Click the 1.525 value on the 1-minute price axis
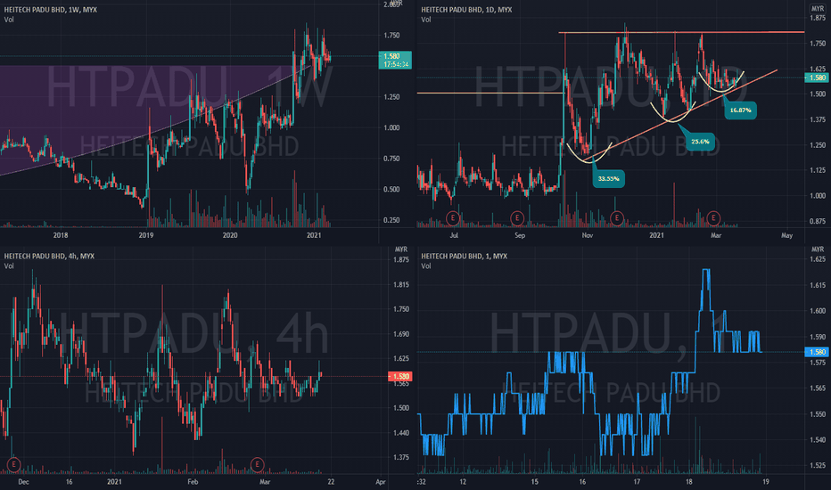 pos(818,466)
